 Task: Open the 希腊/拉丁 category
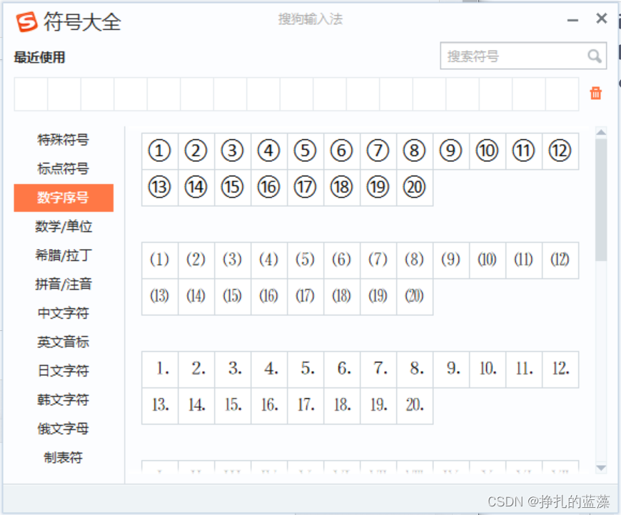point(64,255)
